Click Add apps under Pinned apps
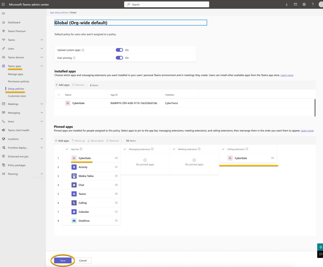 [62, 141]
